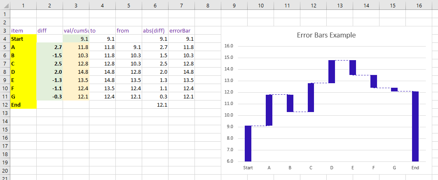The width and height of the screenshot is (438, 180).
Task: Click the 16.0 value on the chart axis
Action: click(229, 46)
